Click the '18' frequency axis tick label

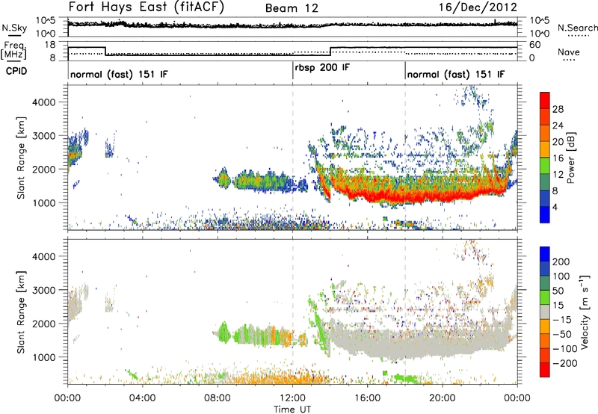click(x=49, y=45)
